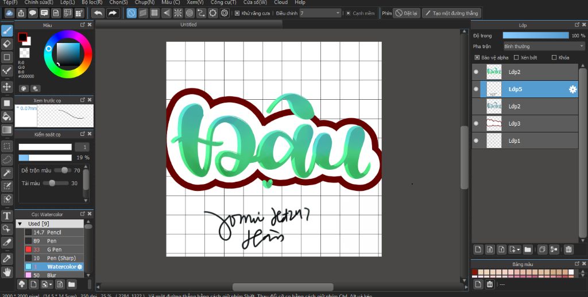The height and width of the screenshot is (297, 588).
Task: Pick the dark red palette swatch
Action: pos(475,272)
